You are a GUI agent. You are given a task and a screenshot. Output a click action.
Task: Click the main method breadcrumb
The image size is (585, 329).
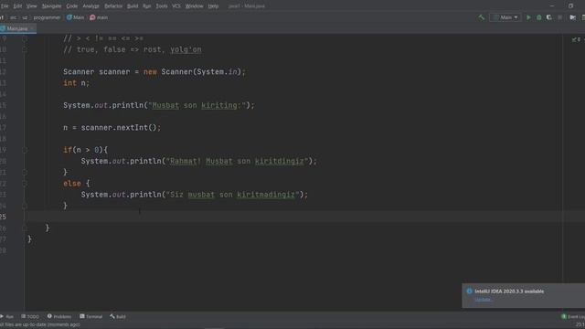tap(99, 17)
